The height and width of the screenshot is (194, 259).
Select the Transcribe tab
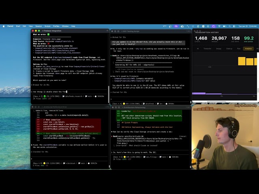pos(207,48)
